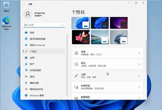Expand the 颜色 row chevron
Viewport: 162px width, 110px height.
139,64
